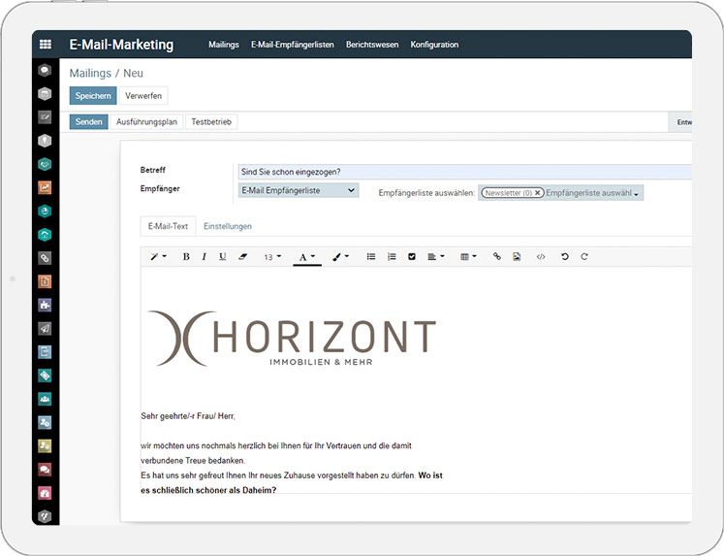Click the Senden button

88,121
